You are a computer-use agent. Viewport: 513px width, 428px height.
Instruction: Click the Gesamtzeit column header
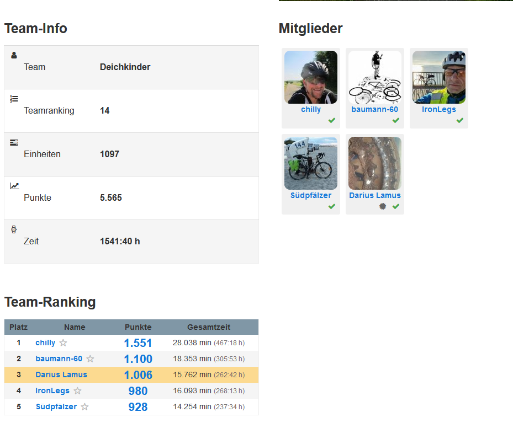click(209, 327)
